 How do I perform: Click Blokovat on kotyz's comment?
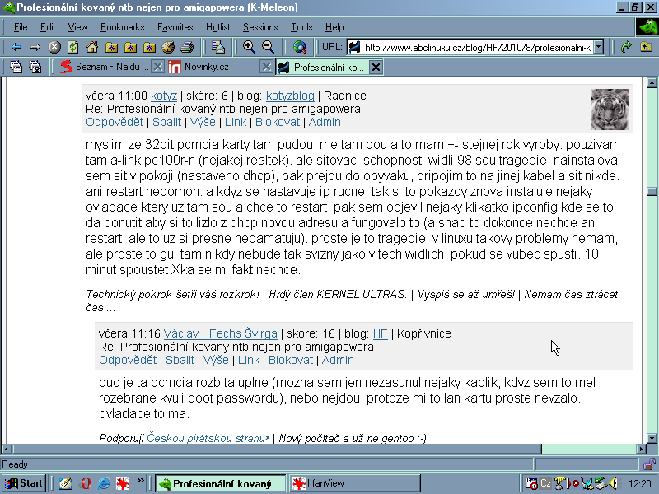click(278, 122)
